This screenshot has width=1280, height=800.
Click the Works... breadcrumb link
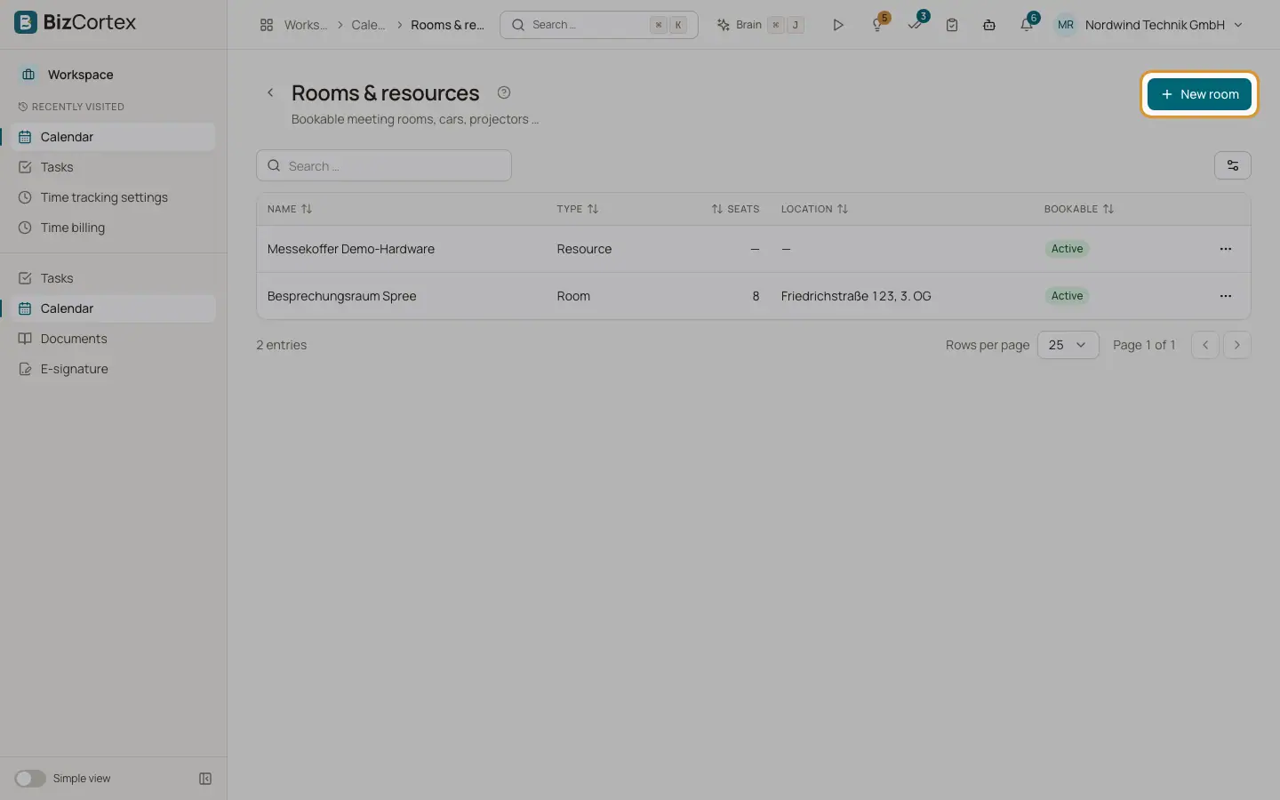pos(305,25)
